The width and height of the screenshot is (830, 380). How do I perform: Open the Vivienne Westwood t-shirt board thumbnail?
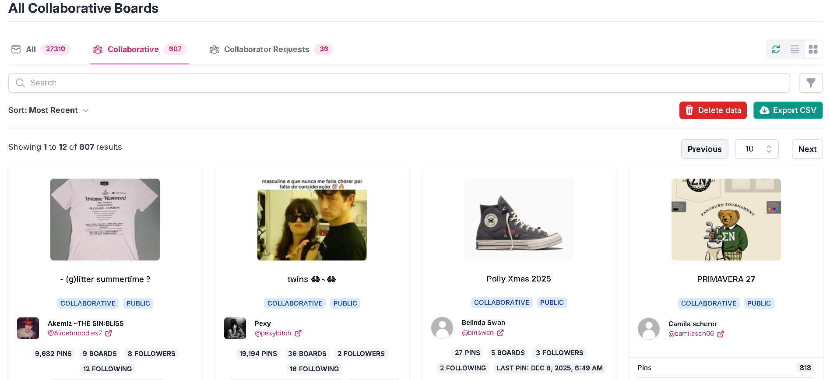coord(105,219)
